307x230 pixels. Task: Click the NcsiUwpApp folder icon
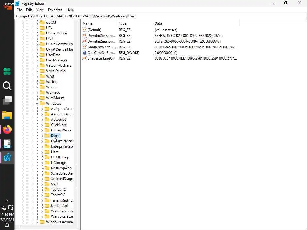click(47, 168)
